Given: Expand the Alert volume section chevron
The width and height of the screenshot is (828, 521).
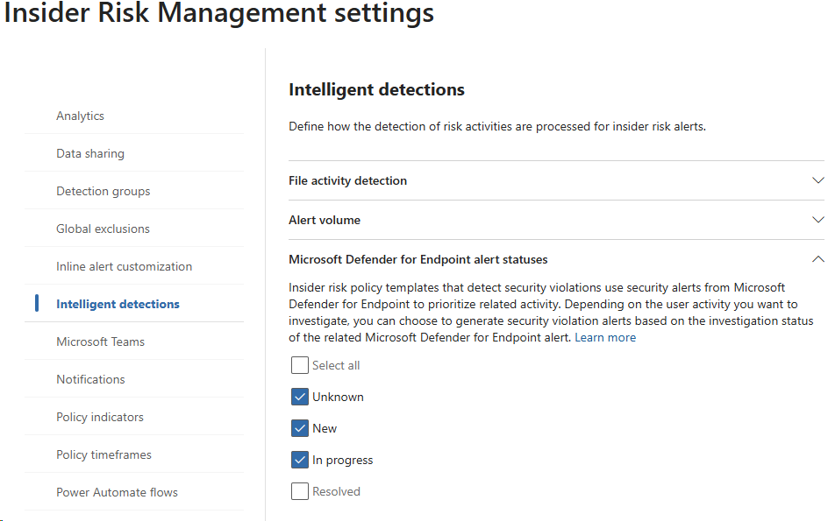Looking at the screenshot, I should [x=817, y=220].
